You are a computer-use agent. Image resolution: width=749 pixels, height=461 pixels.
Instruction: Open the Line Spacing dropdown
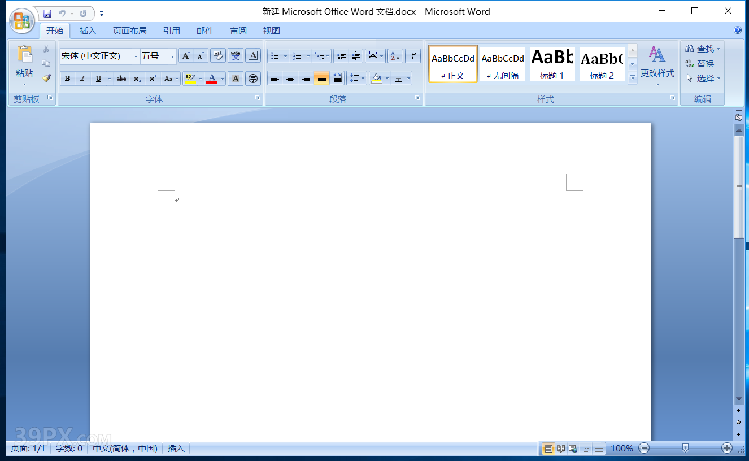point(356,78)
